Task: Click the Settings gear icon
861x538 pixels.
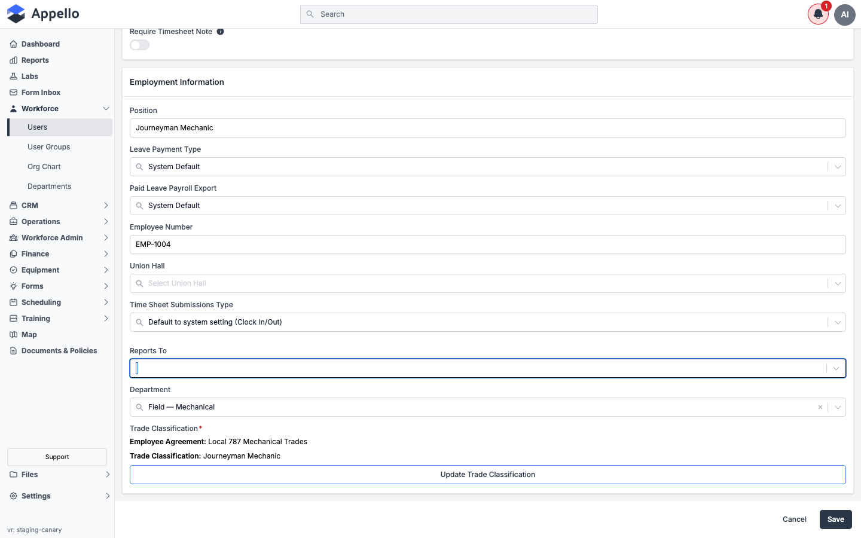Action: [x=13, y=496]
